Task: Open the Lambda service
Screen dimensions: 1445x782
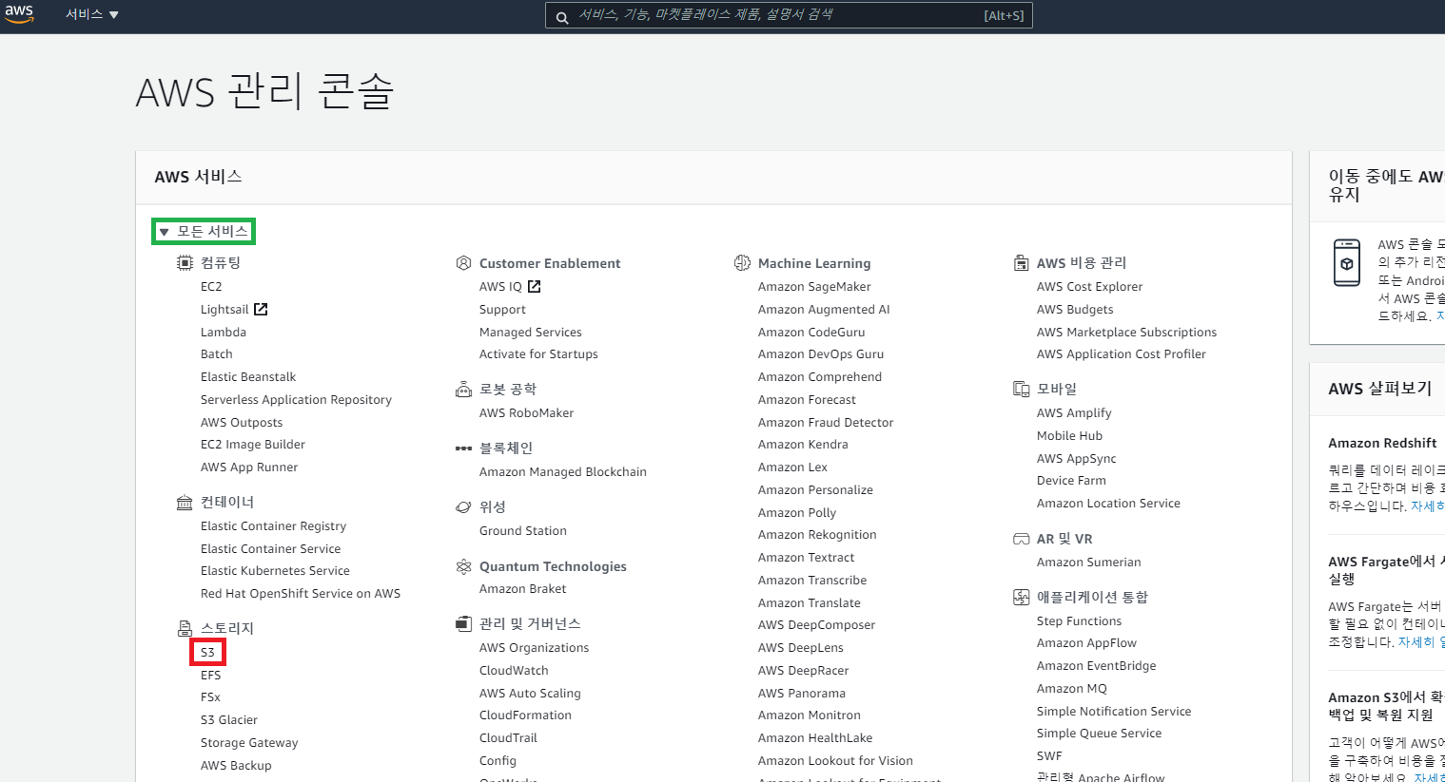Action: click(224, 332)
